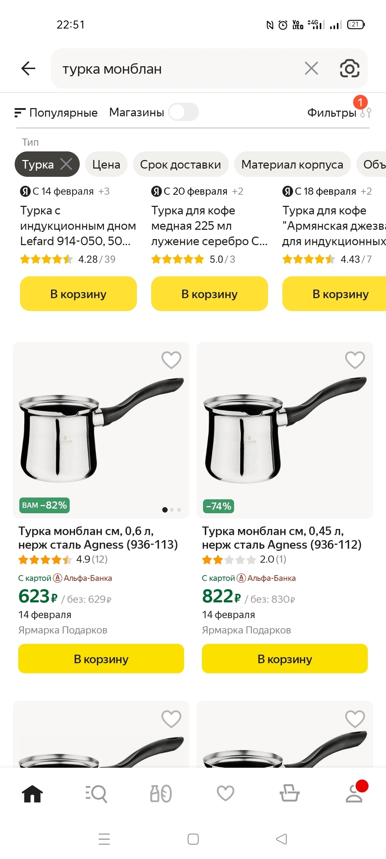386x859 pixels.
Task: Open catalog search icon in bottom bar
Action: [96, 794]
